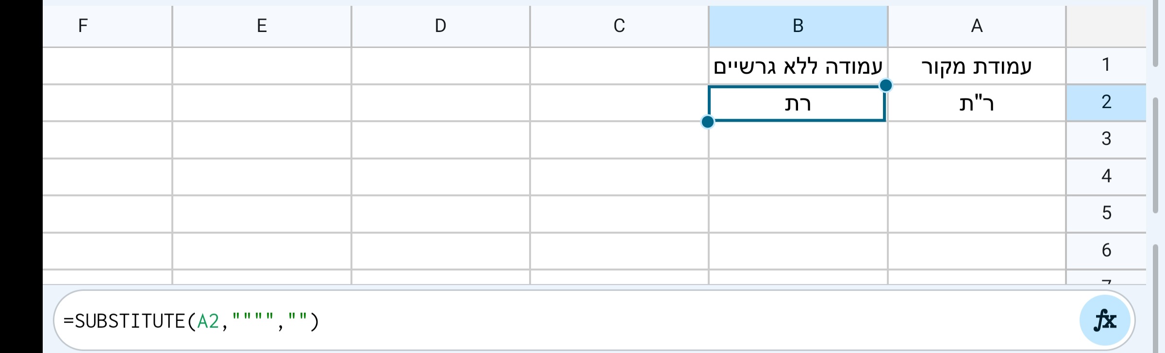Select the A2 reference inside the formula
Viewport: 1165px width, 353px height.
[x=208, y=320]
